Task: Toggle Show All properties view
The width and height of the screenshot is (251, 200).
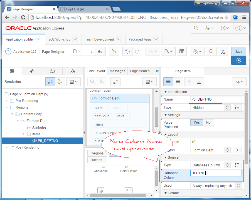Action: click(178, 82)
